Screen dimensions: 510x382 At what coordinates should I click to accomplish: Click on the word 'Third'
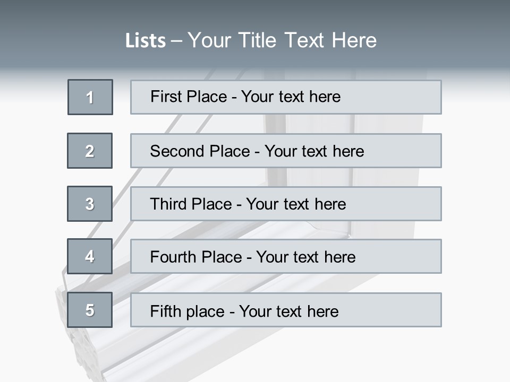169,204
